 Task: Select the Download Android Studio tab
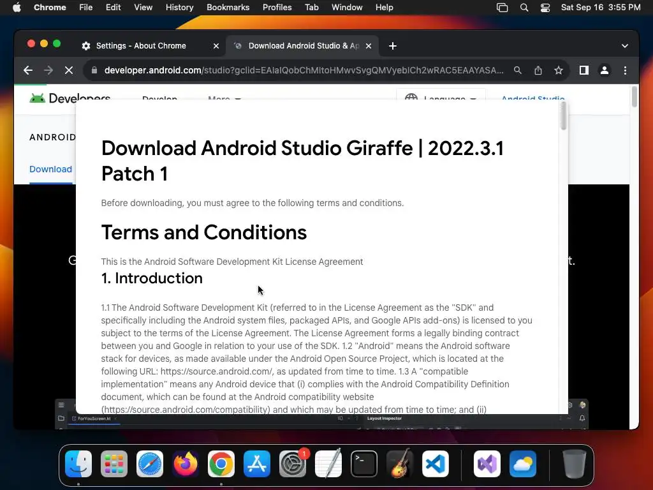click(x=303, y=46)
